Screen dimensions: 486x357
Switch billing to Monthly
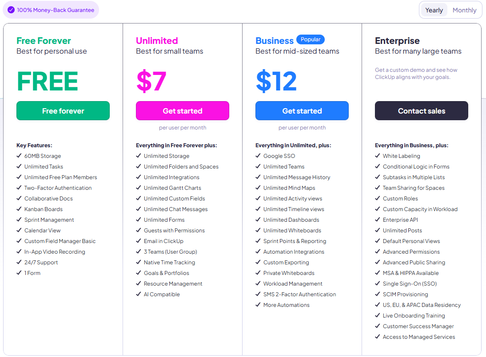(x=464, y=10)
